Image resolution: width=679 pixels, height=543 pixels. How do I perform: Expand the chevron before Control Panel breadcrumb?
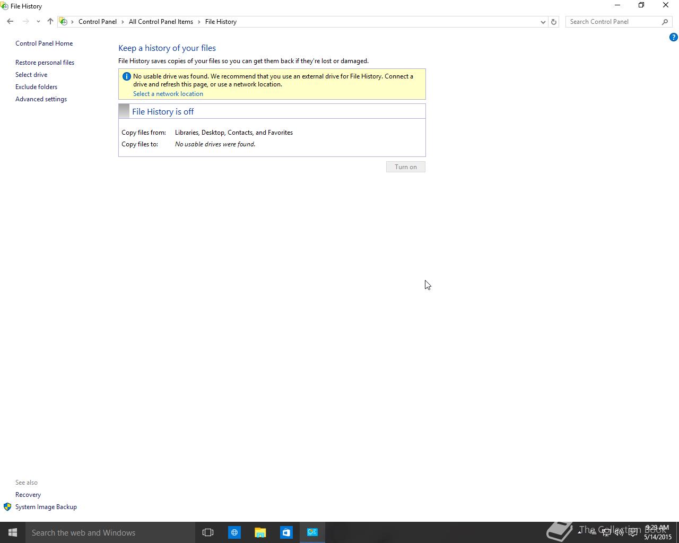[73, 22]
